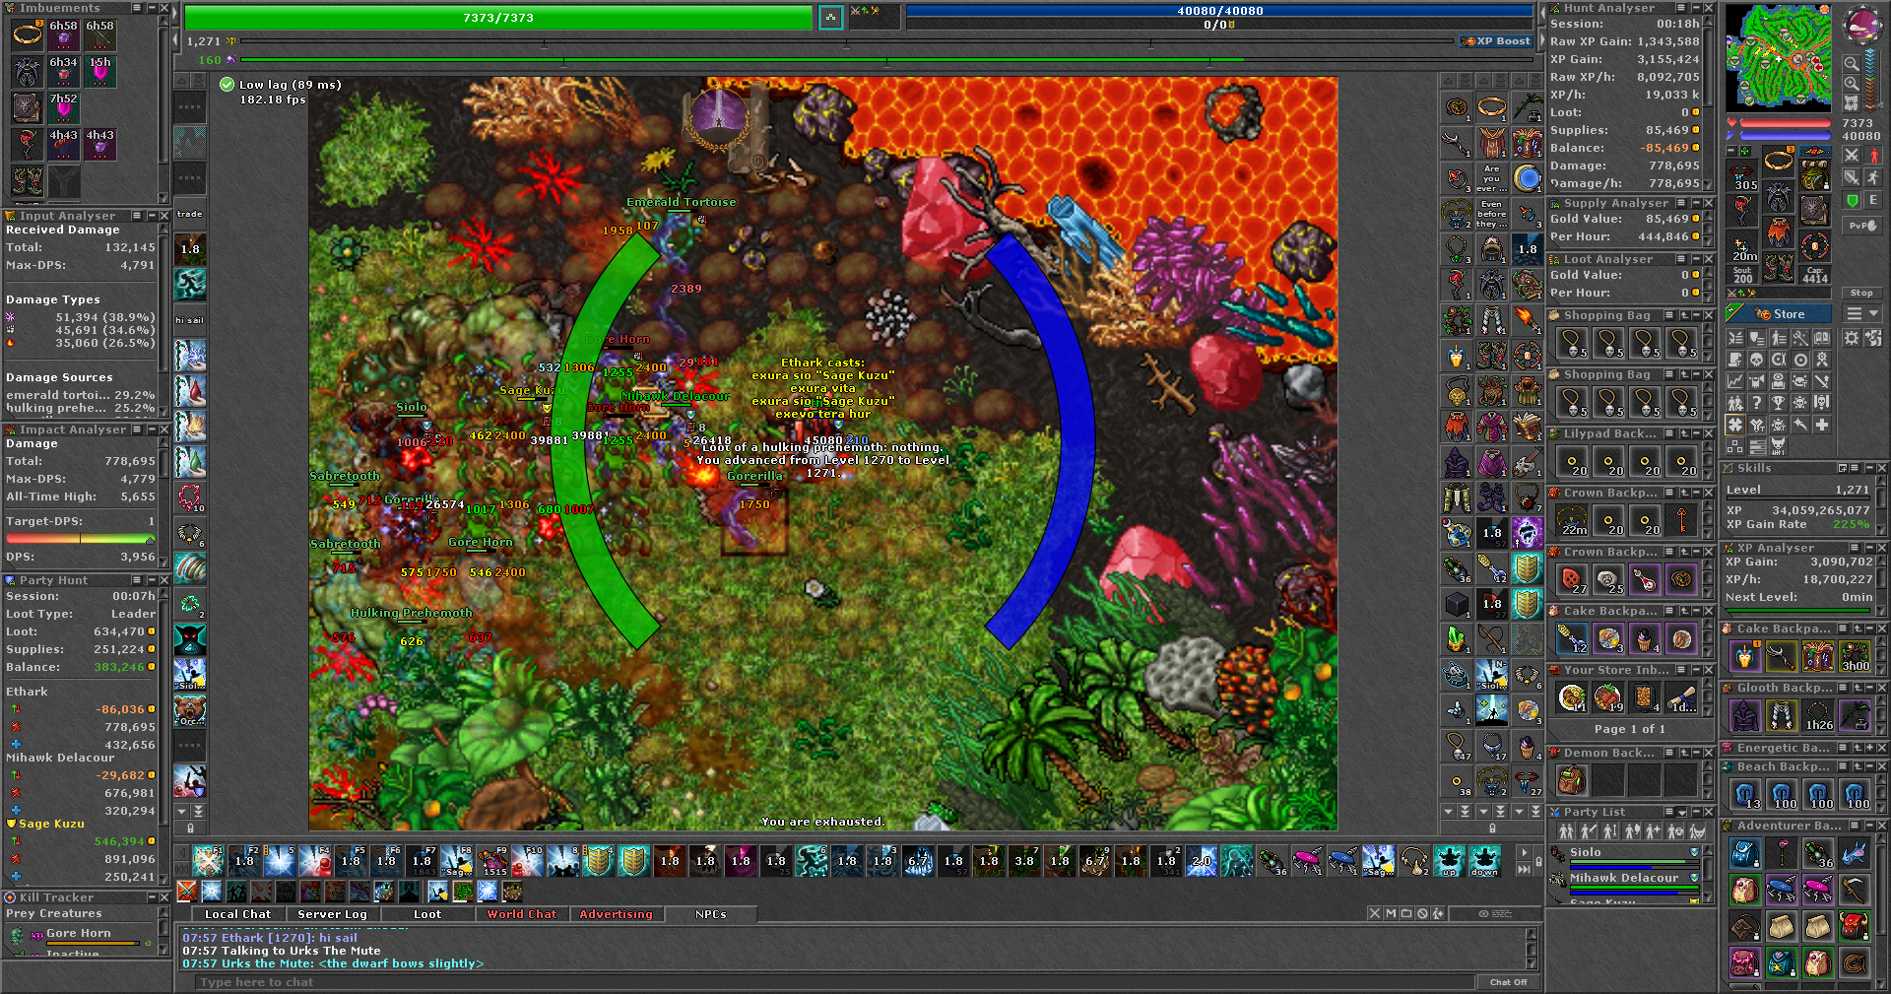Viewport: 1891px width, 994px height.
Task: Select stand mode with the red figure
Action: [1873, 156]
